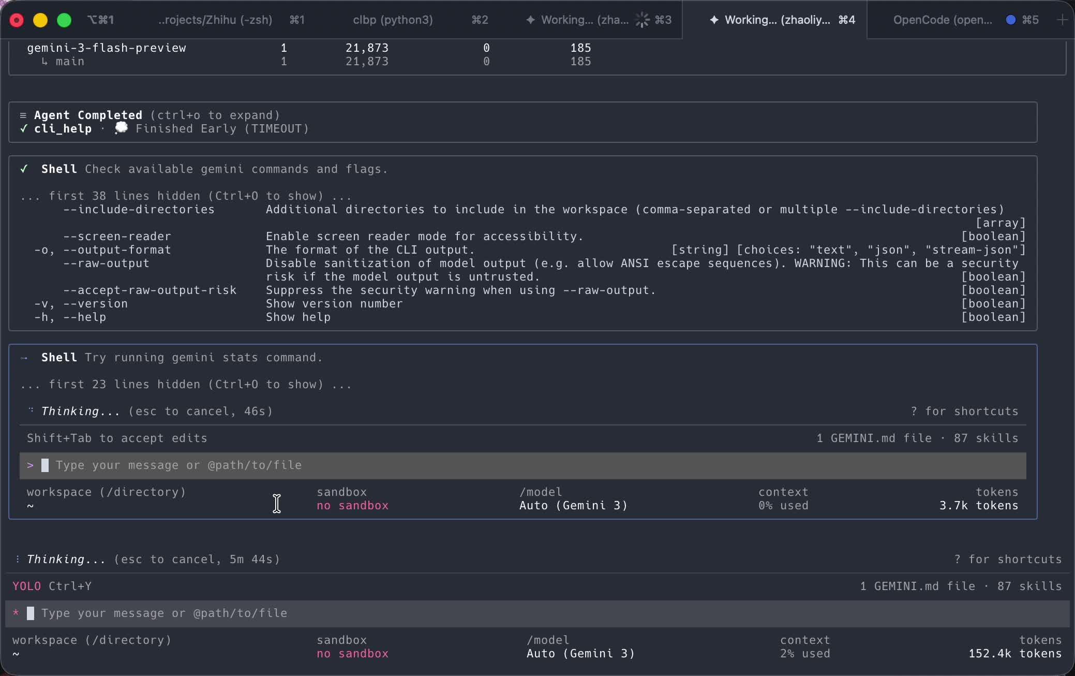The width and height of the screenshot is (1075, 676).
Task: Click the '--accept-raw-output-risk' flag
Action: 150,290
